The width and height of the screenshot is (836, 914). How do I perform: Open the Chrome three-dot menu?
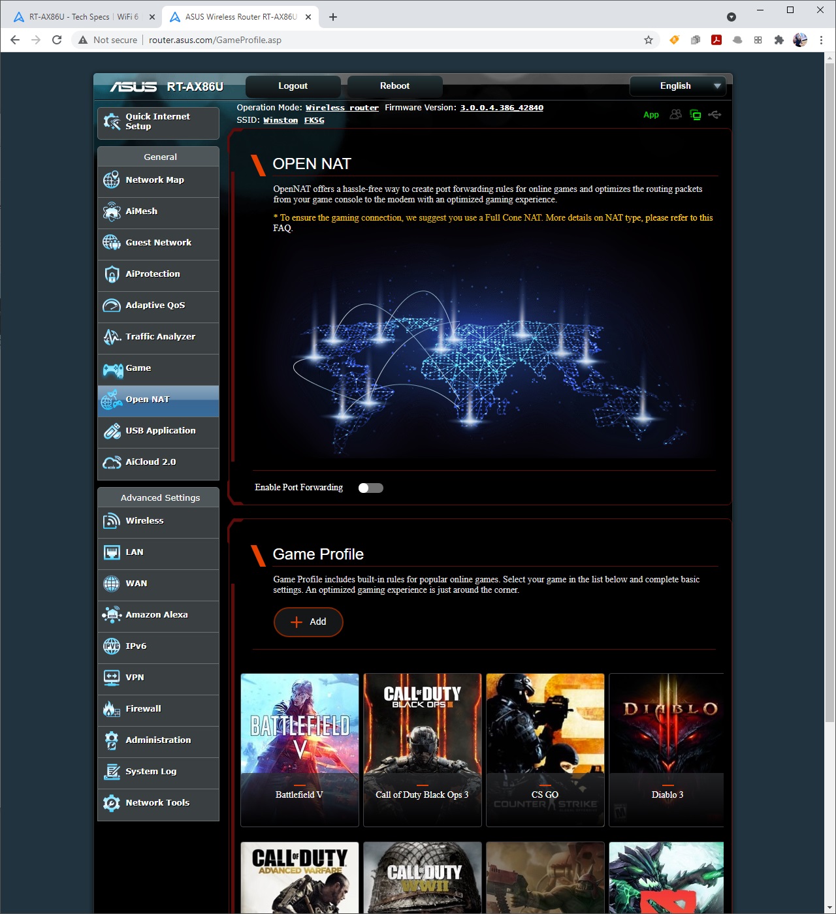[821, 40]
